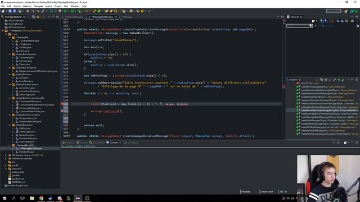Open the Run menu in menu bar
360x202 pixels.
[x=66, y=6]
